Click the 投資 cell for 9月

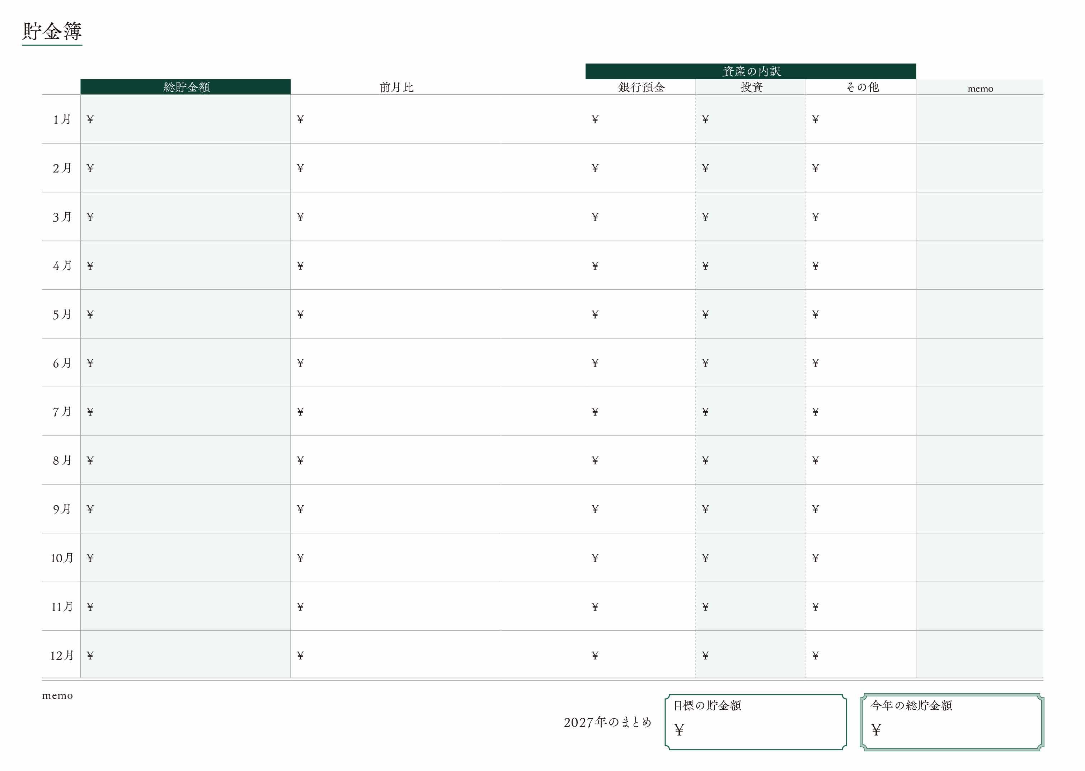pyautogui.click(x=751, y=510)
